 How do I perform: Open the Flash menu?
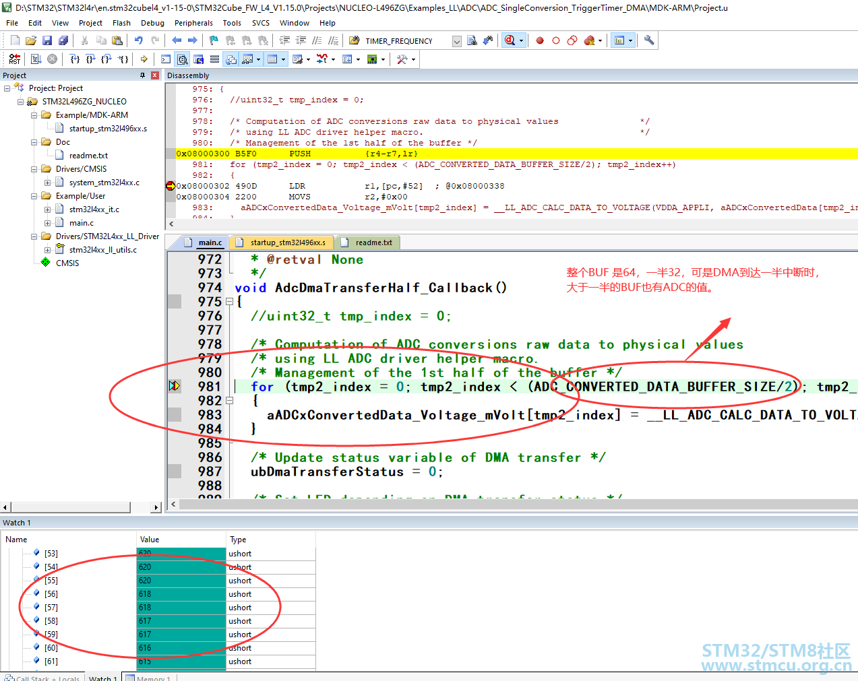coord(121,23)
